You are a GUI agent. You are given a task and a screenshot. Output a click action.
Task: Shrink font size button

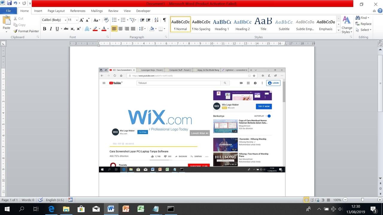coord(88,20)
